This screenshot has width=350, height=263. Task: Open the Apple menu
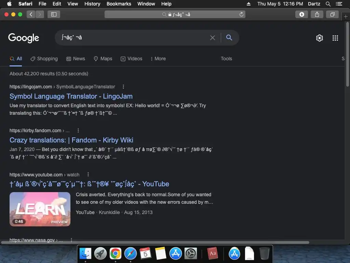[9, 4]
